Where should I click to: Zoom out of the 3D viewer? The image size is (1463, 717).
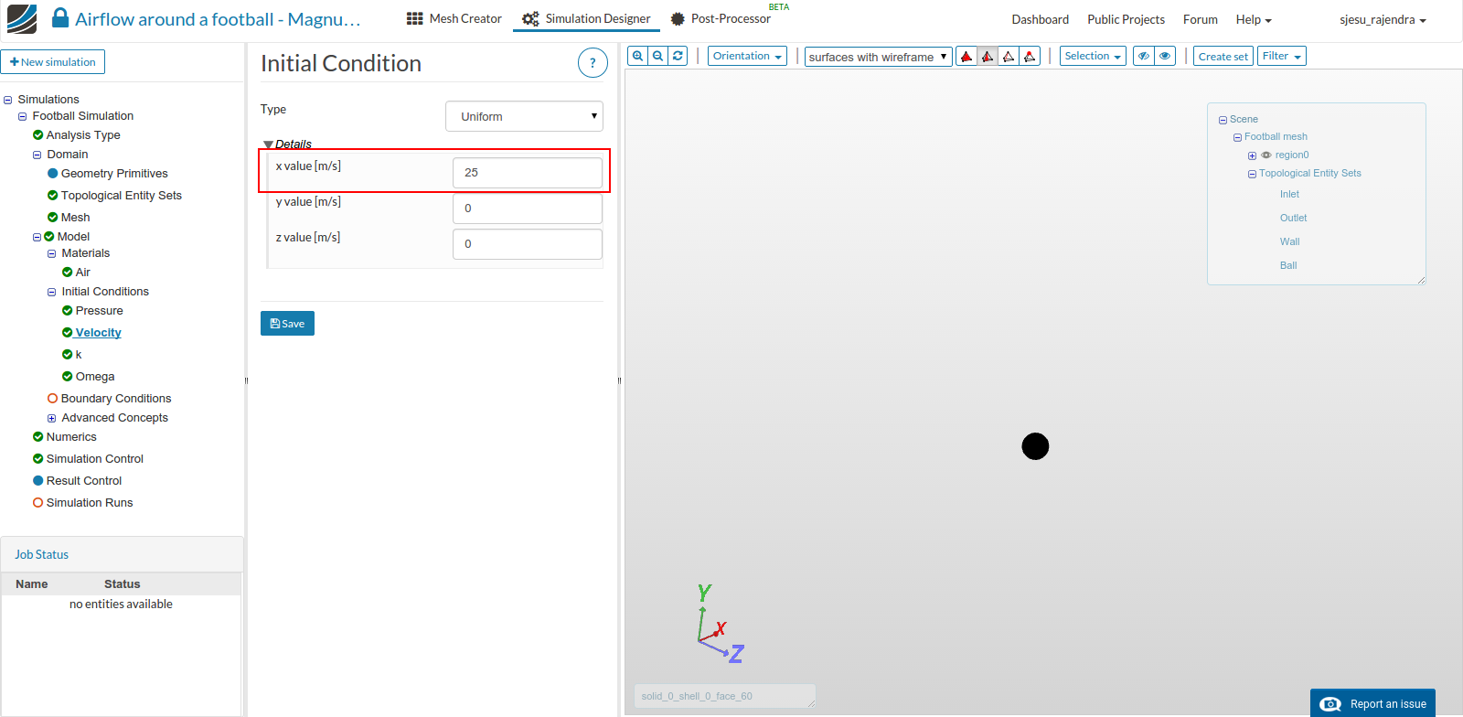click(657, 56)
